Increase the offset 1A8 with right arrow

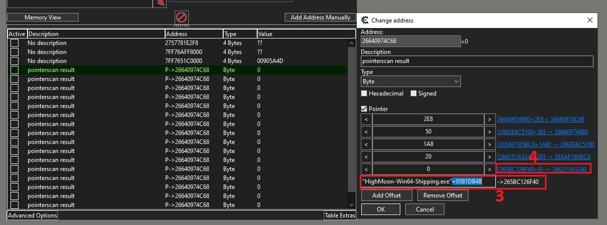coord(489,144)
